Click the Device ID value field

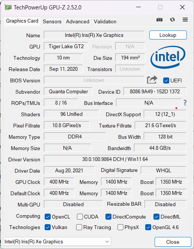pyautogui.click(x=155, y=91)
